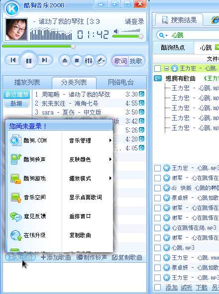
Task: Click the icon beside 想拥有歌曲
Action: [x=158, y=78]
